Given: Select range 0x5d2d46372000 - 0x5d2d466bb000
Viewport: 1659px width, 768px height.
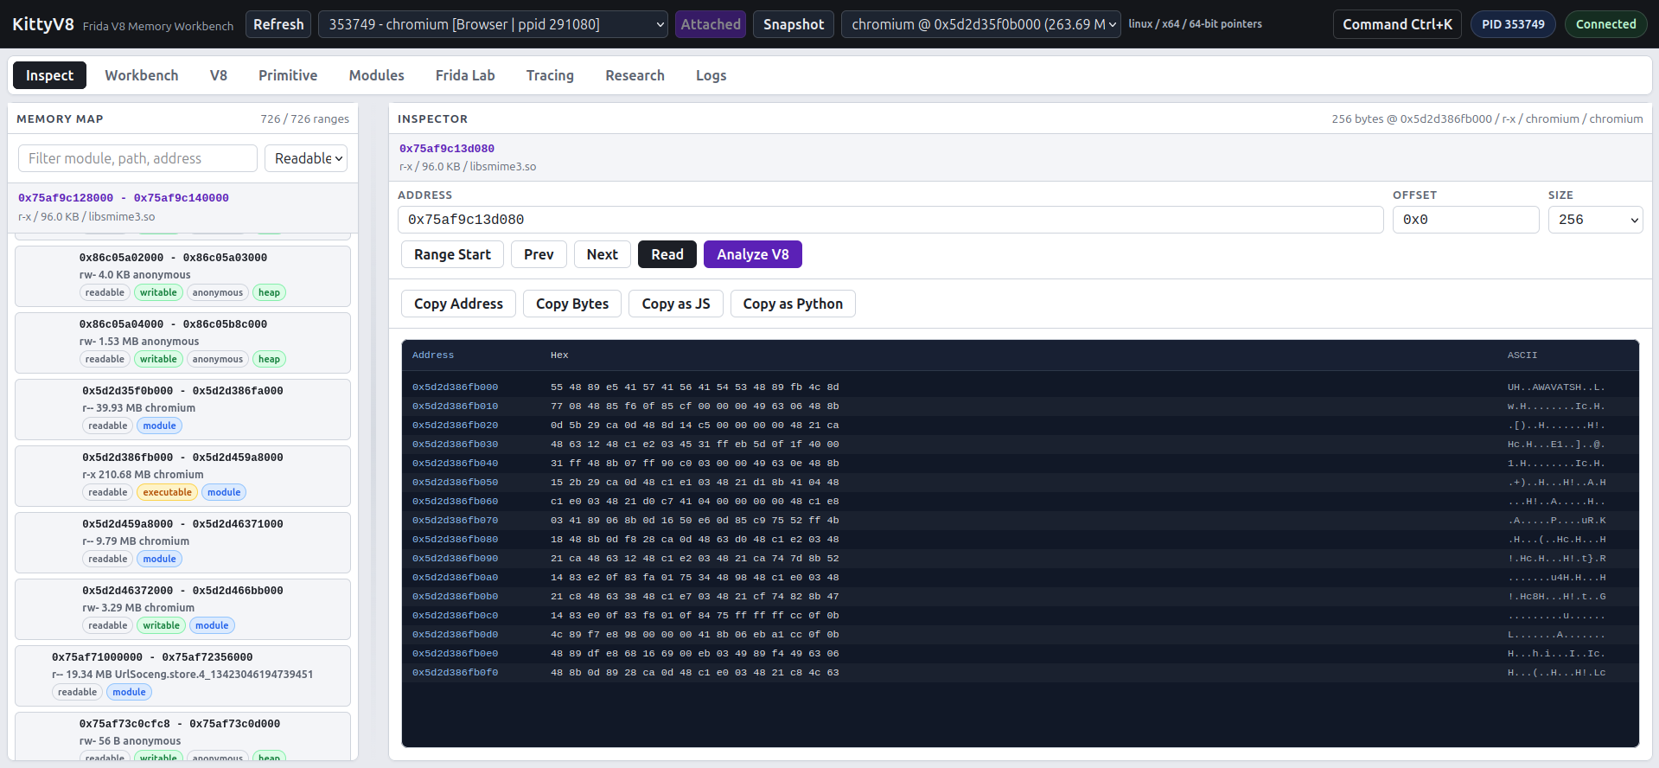Looking at the screenshot, I should click(x=182, y=609).
